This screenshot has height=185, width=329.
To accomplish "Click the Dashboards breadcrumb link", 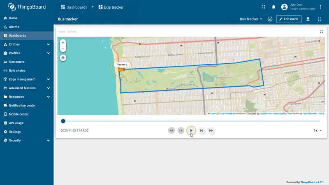I will pyautogui.click(x=74, y=7).
